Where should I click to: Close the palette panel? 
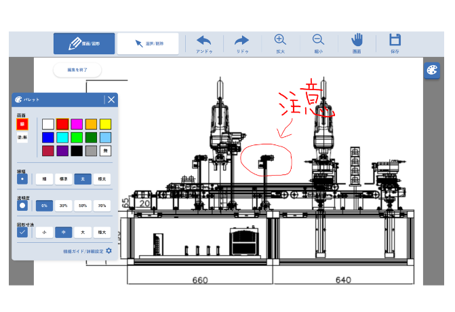111,100
